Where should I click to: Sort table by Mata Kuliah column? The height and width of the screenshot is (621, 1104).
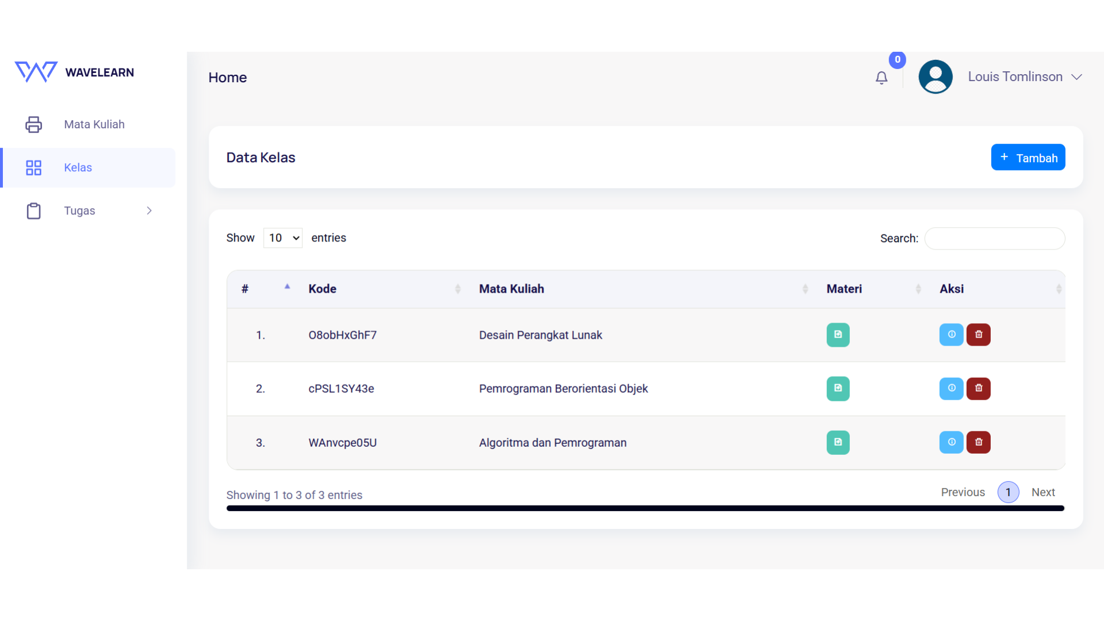coord(639,289)
